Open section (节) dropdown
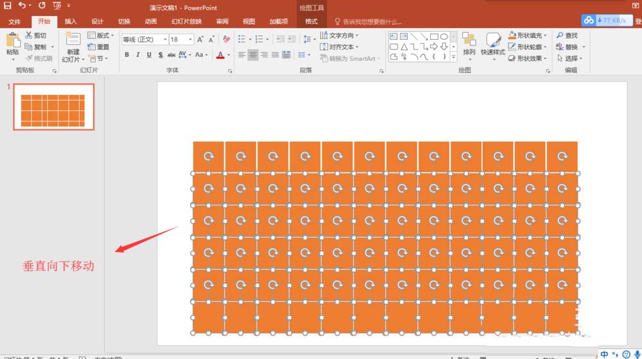The width and height of the screenshot is (642, 359). click(98, 58)
